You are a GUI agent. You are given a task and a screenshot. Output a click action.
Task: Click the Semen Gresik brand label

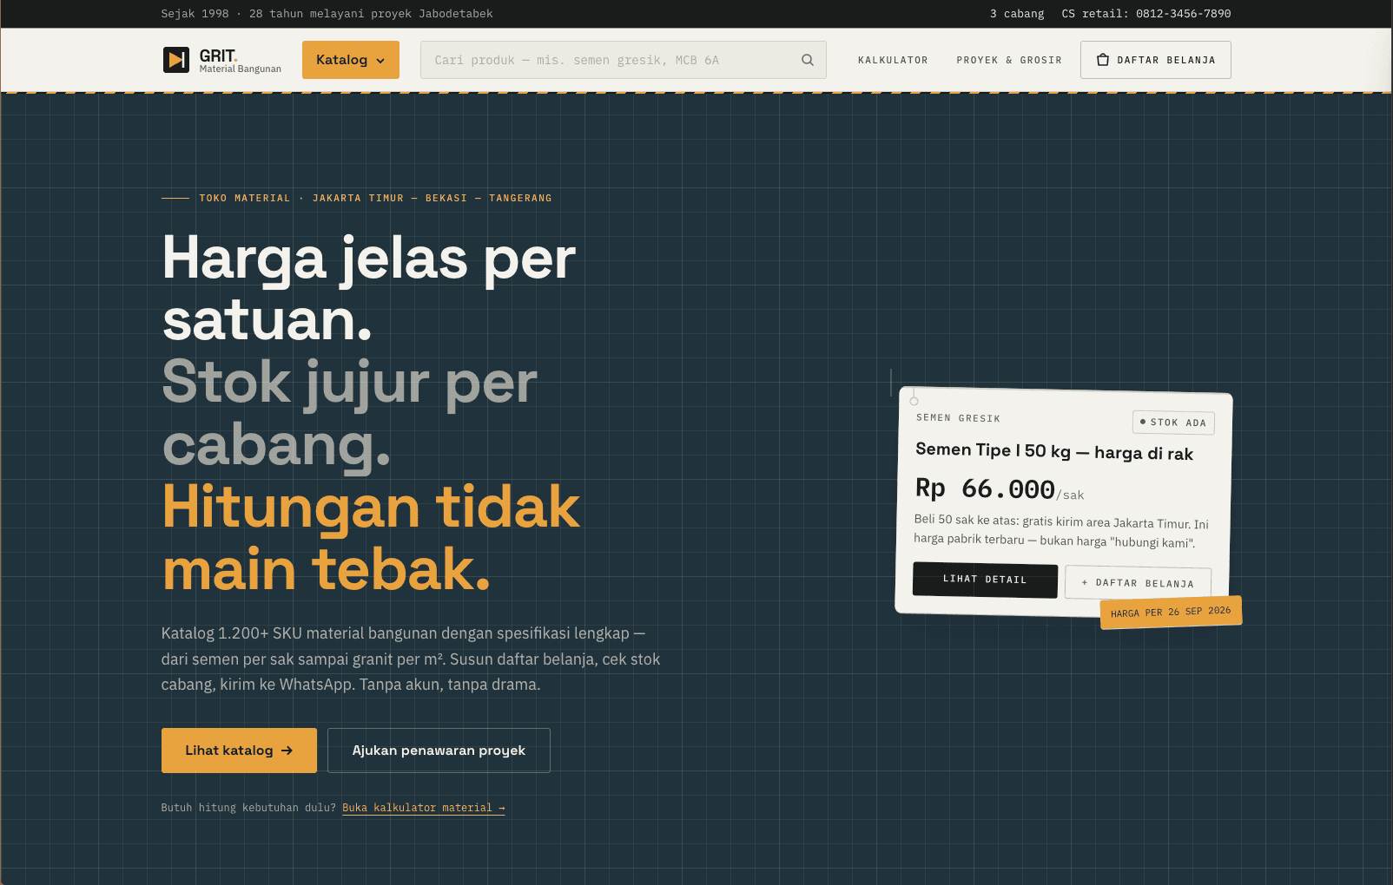958,418
